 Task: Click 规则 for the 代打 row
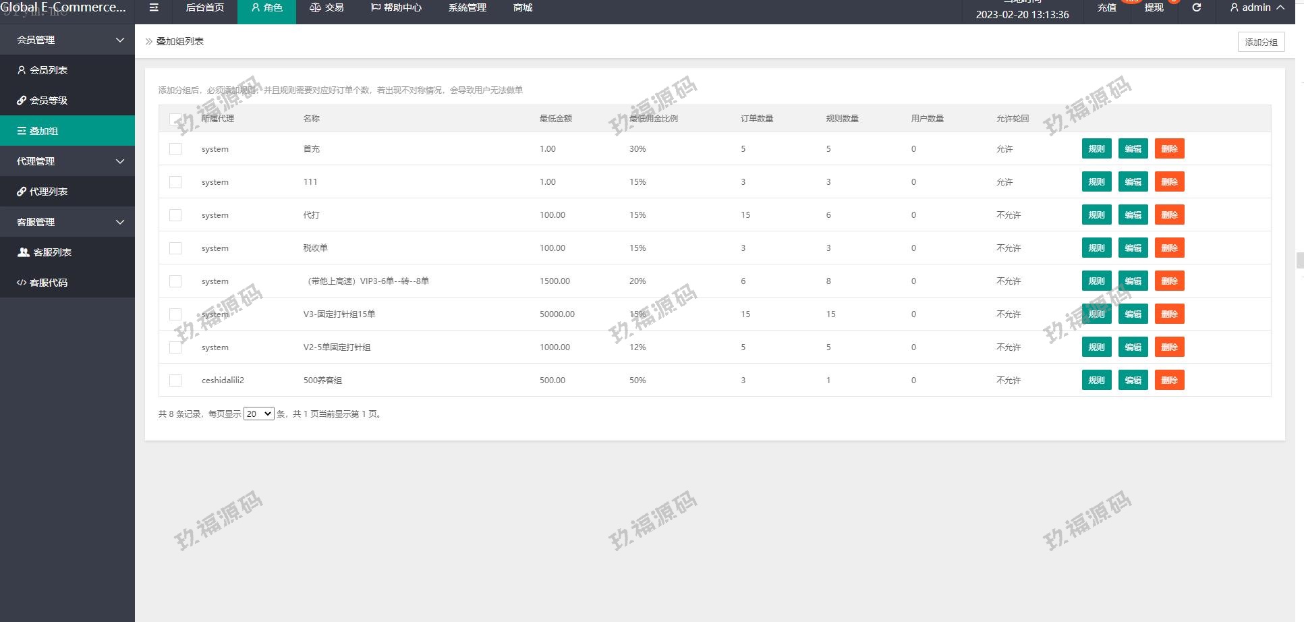(x=1096, y=215)
